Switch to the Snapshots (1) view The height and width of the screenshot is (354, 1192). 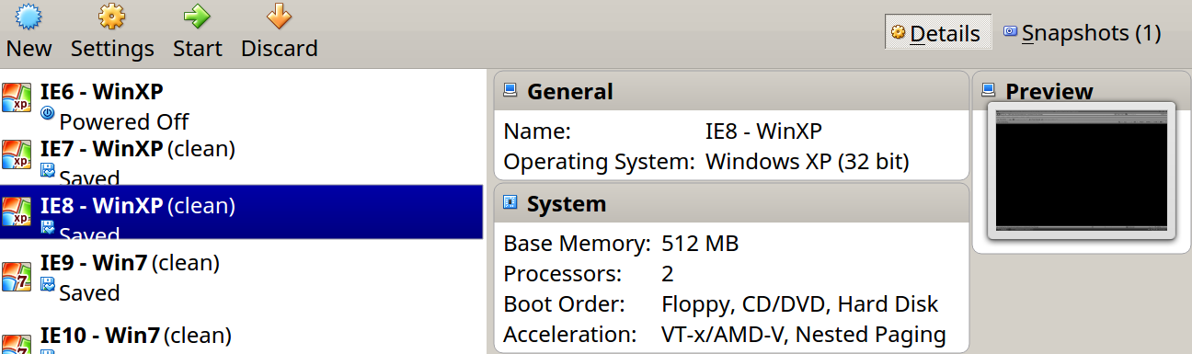tap(1083, 33)
